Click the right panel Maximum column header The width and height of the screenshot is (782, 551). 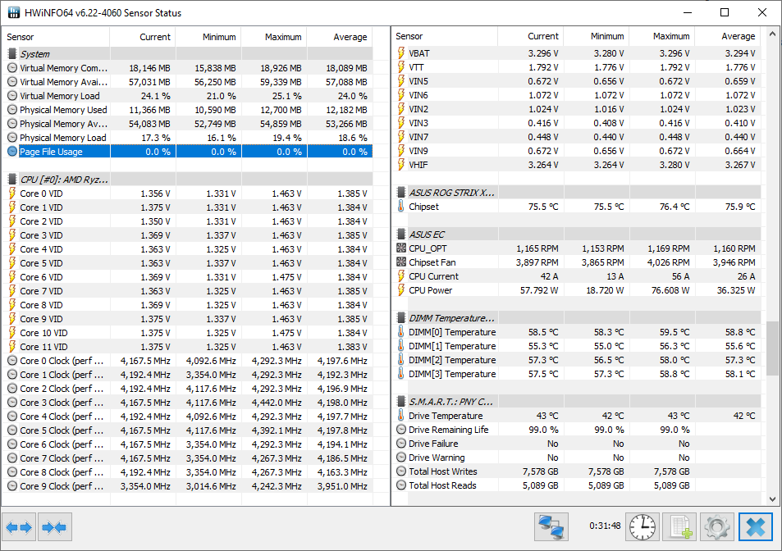662,36
